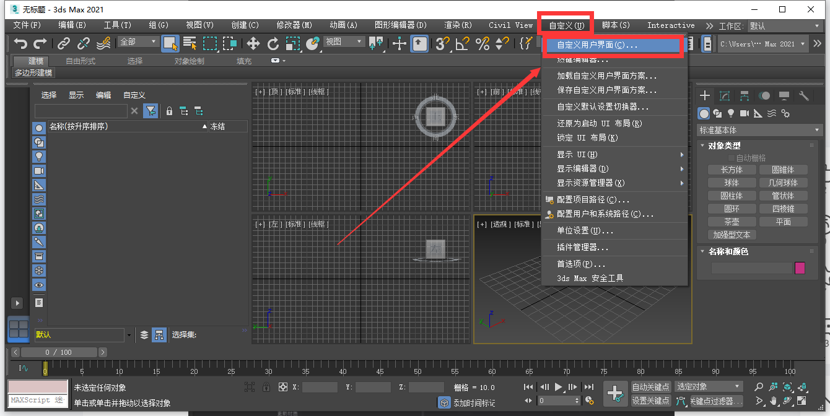Activate the Select and Rotate tool
Viewport: 830px width, 416px height.
pos(273,43)
